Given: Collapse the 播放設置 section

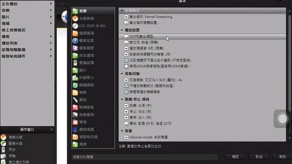Looking at the screenshot, I should (x=122, y=30).
